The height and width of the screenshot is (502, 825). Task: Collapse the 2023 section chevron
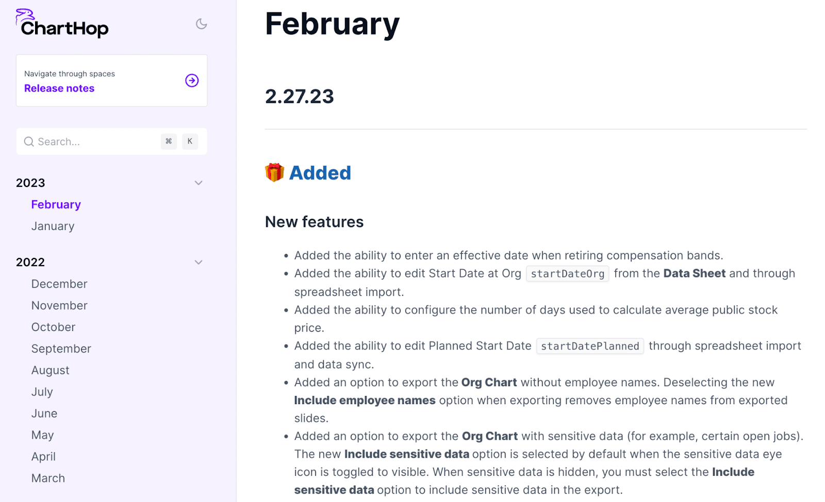[x=199, y=183]
